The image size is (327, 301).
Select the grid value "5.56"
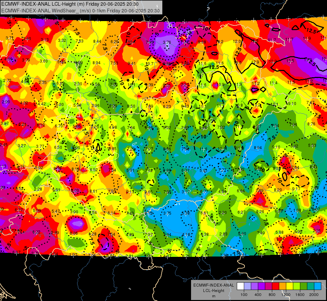tap(96, 84)
